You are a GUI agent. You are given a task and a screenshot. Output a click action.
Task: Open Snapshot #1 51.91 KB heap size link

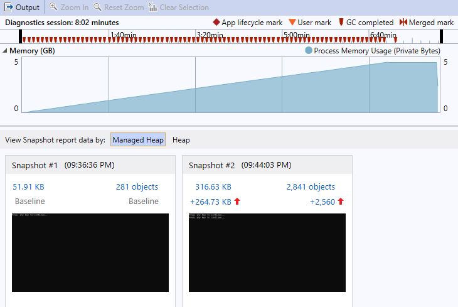(x=28, y=187)
